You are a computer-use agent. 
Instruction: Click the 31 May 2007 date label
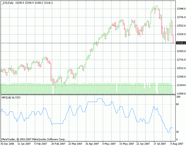tap(127, 144)
